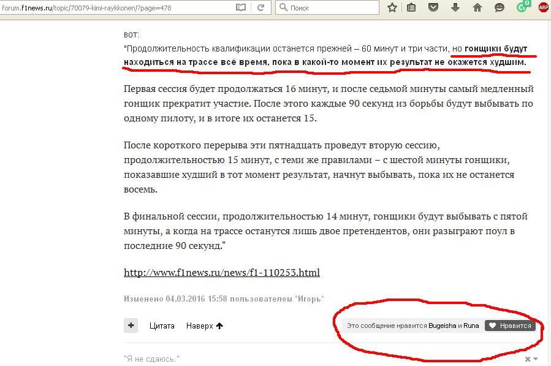Screen dimensions: 551x366
Task: Toggle multi-quote plus button on post
Action: (131, 326)
